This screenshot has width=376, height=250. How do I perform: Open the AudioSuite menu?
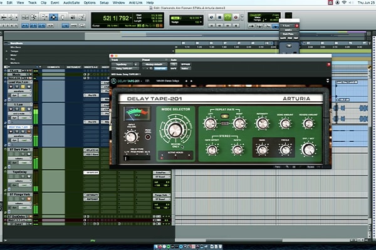click(71, 2)
